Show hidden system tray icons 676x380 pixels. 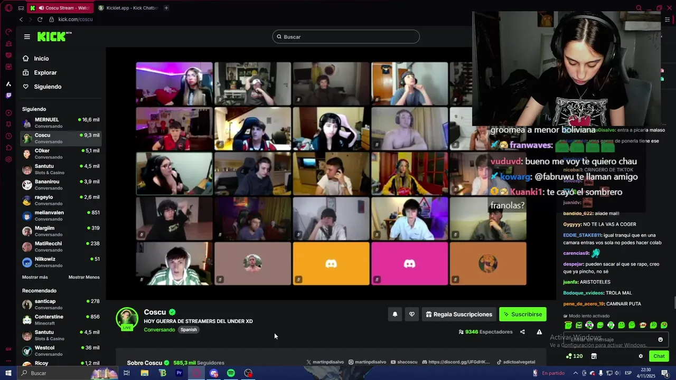(575, 373)
